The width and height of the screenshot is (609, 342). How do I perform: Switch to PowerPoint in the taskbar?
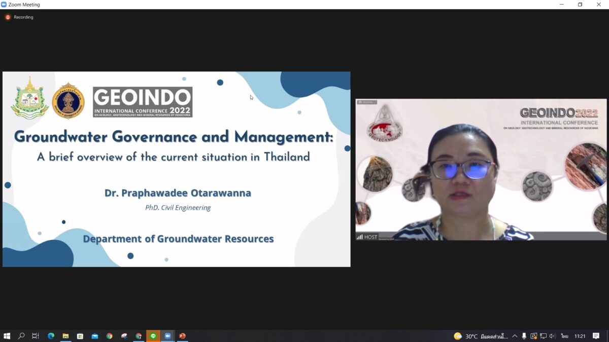pyautogui.click(x=183, y=336)
